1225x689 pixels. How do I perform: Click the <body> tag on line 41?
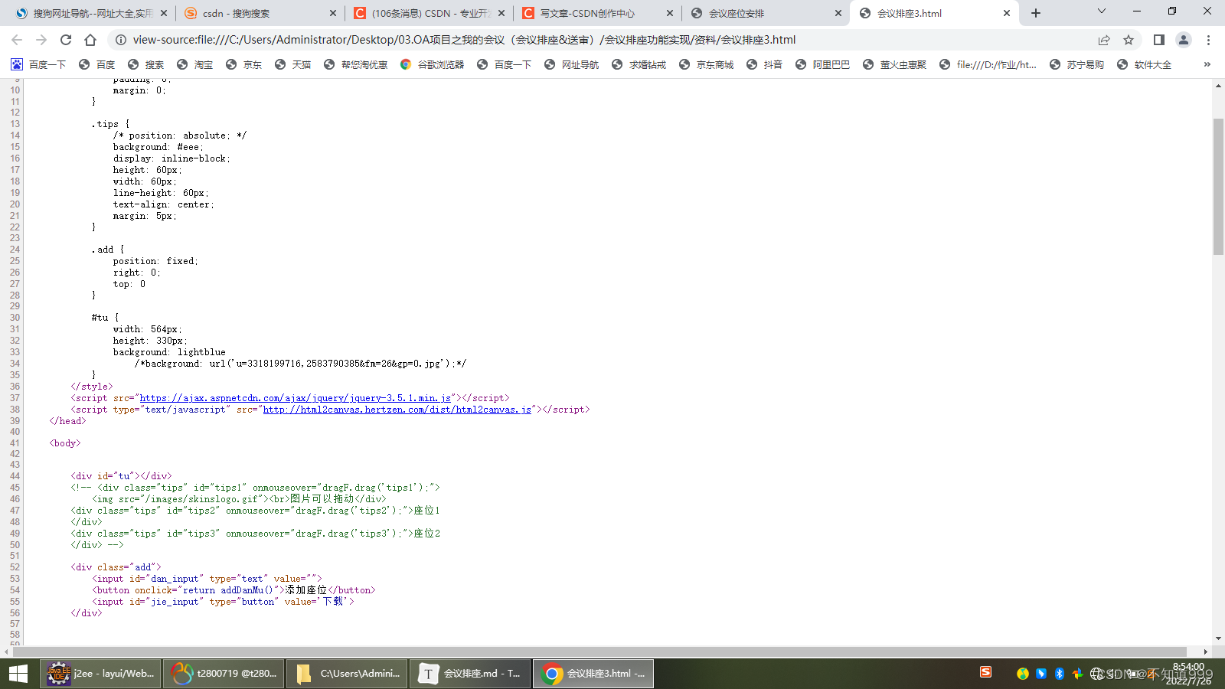[65, 443]
